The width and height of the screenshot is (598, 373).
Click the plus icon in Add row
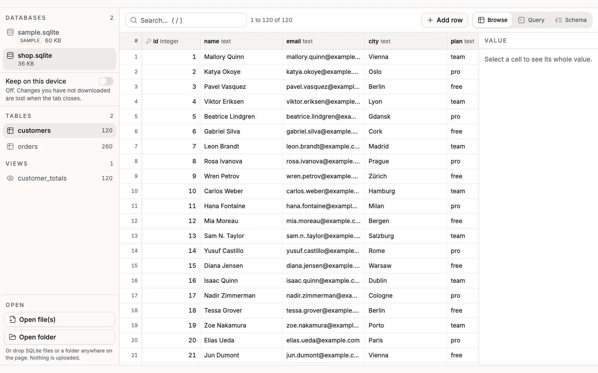(x=430, y=20)
